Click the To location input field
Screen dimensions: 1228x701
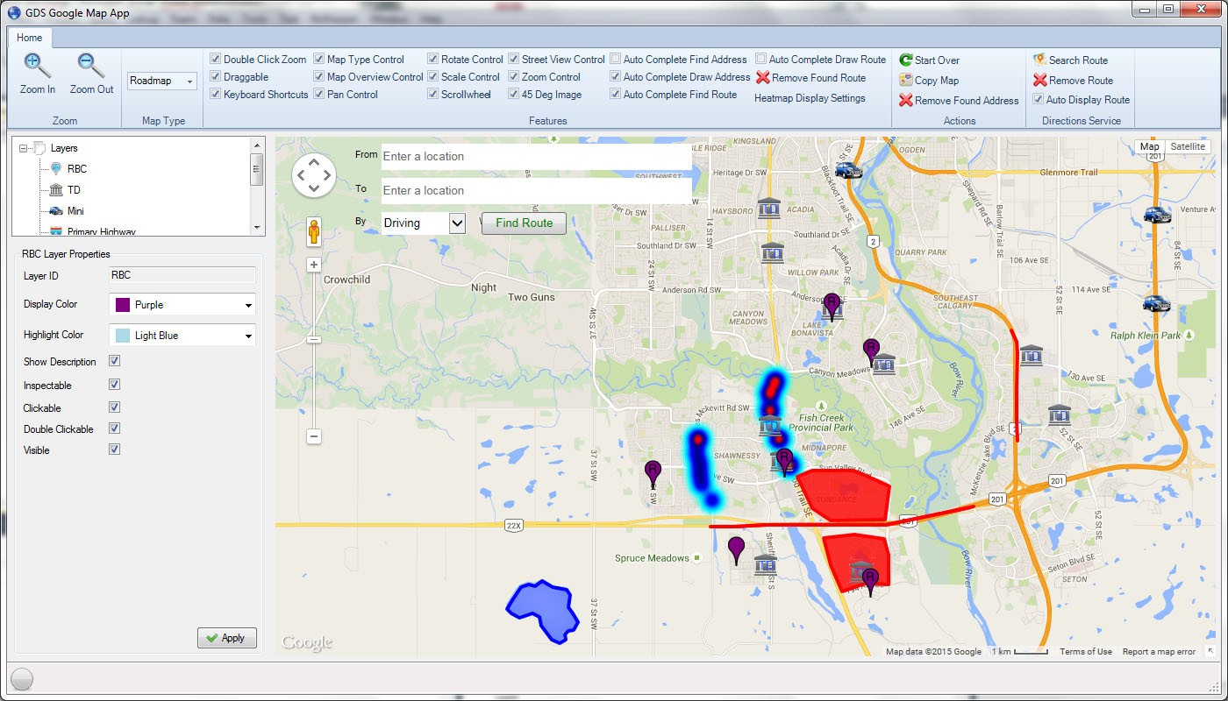pyautogui.click(x=537, y=191)
